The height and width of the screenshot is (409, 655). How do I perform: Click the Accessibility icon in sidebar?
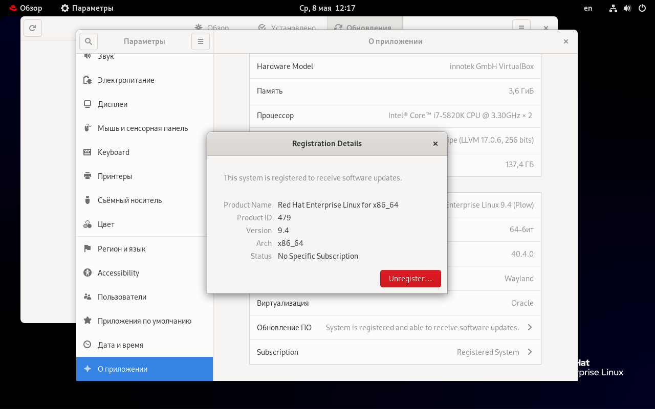(88, 273)
